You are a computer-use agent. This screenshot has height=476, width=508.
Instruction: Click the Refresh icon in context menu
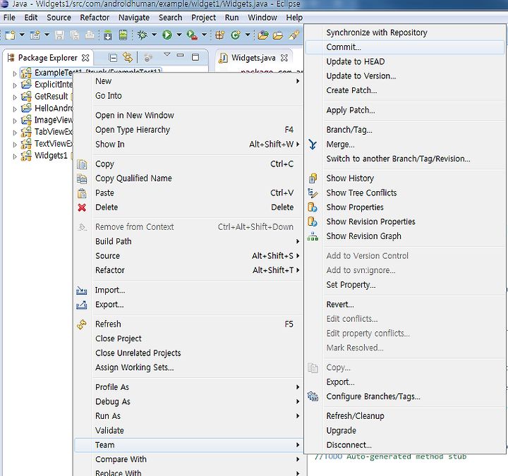click(x=82, y=324)
